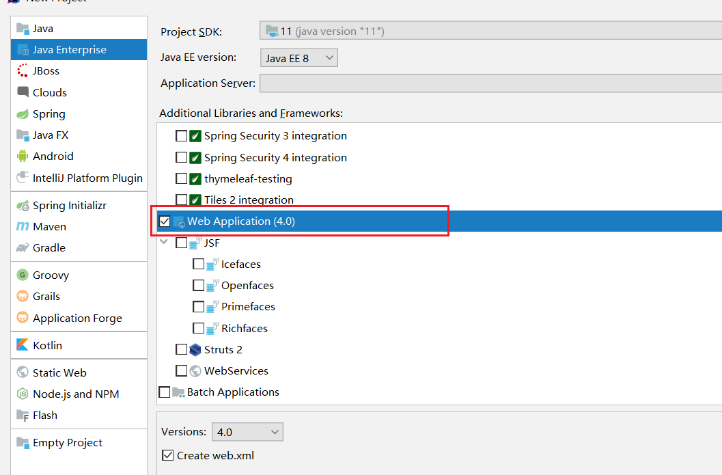Select the Maven project type
722x475 pixels.
pos(79,227)
